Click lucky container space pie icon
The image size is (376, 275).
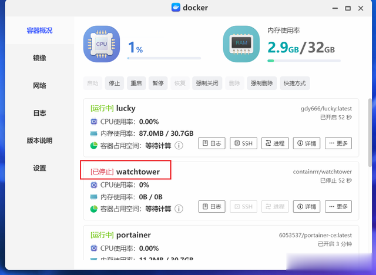point(94,146)
